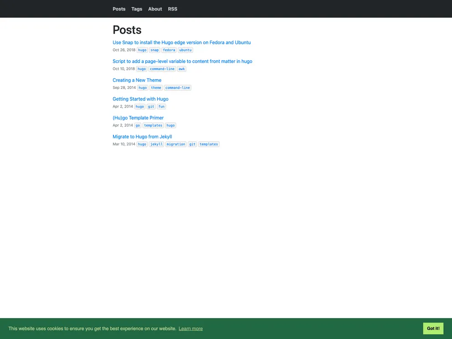Viewport: 452px width, 339px height.
Task: Select the awk tag
Action: pos(181,69)
